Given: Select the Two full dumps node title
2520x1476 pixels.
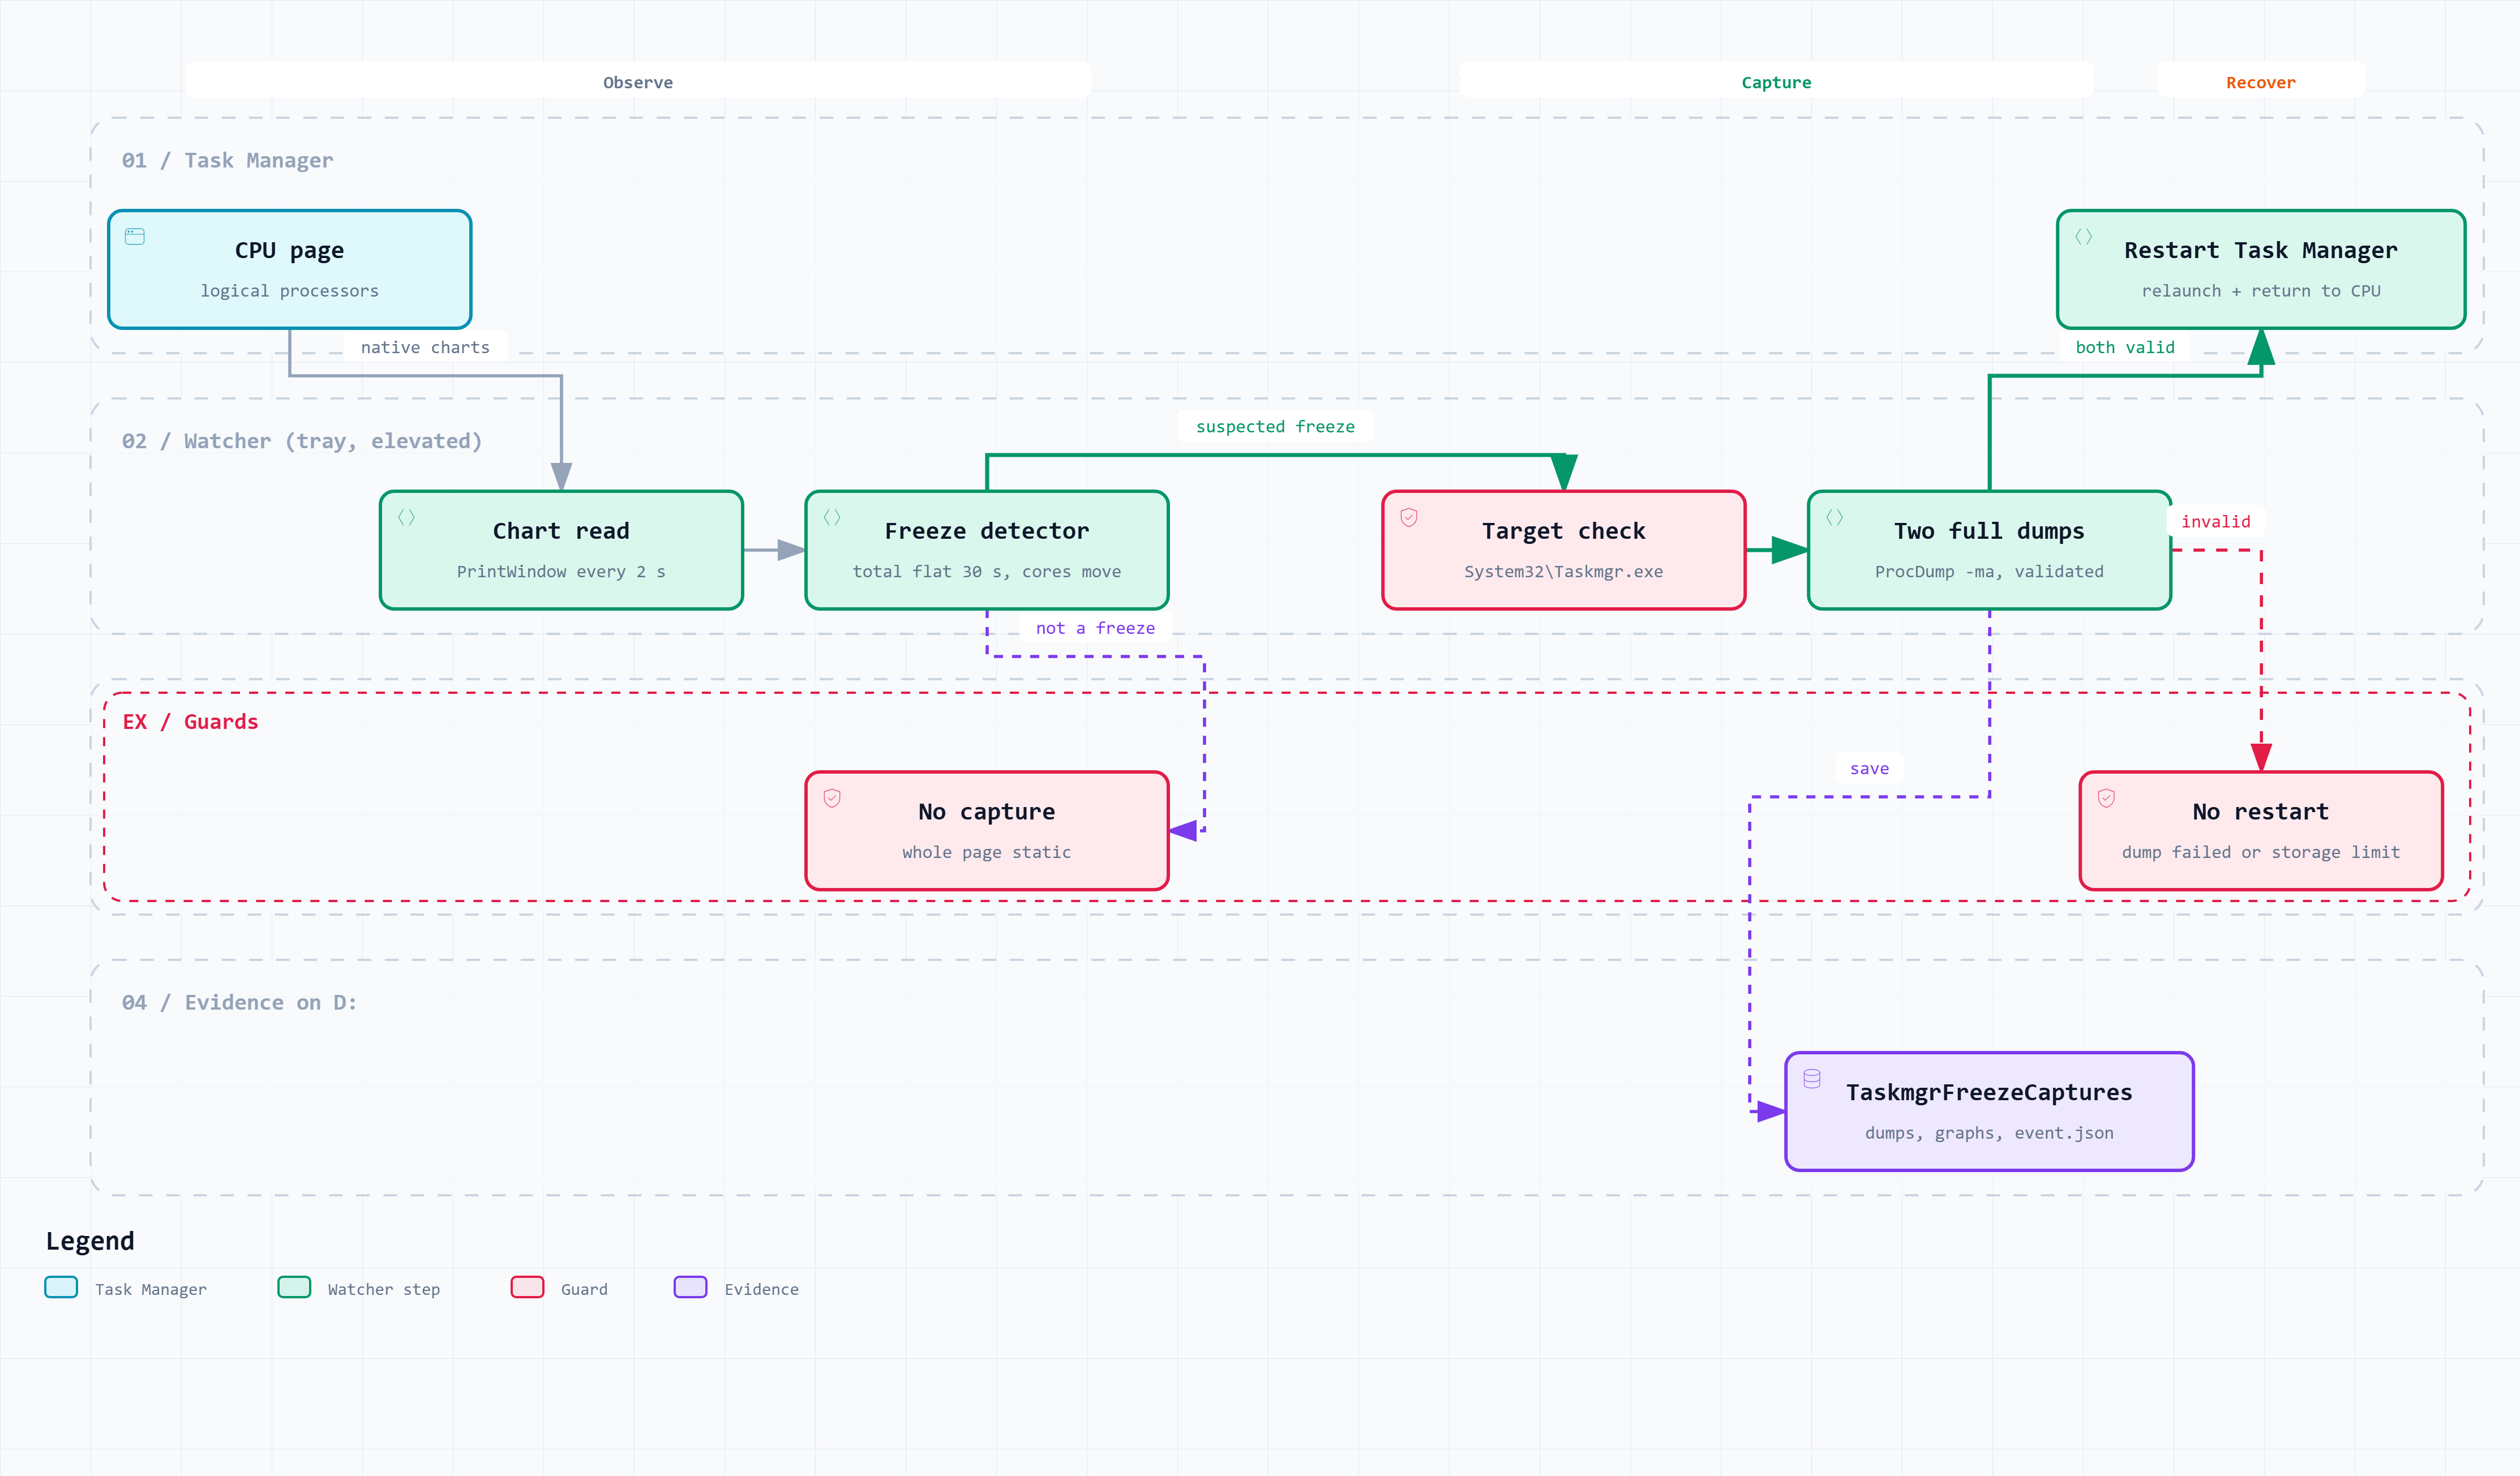Looking at the screenshot, I should click(x=1989, y=531).
